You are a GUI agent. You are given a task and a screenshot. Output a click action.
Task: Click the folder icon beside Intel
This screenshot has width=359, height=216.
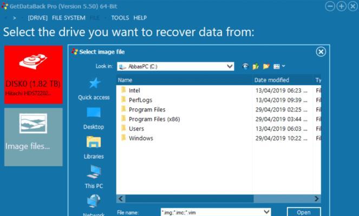point(123,90)
